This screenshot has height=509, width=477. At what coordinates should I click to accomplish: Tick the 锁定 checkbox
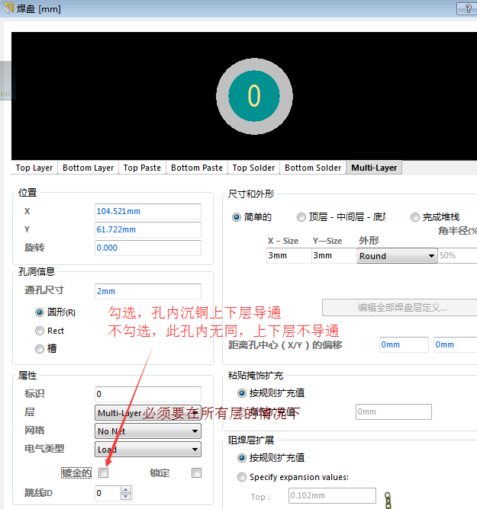click(196, 473)
